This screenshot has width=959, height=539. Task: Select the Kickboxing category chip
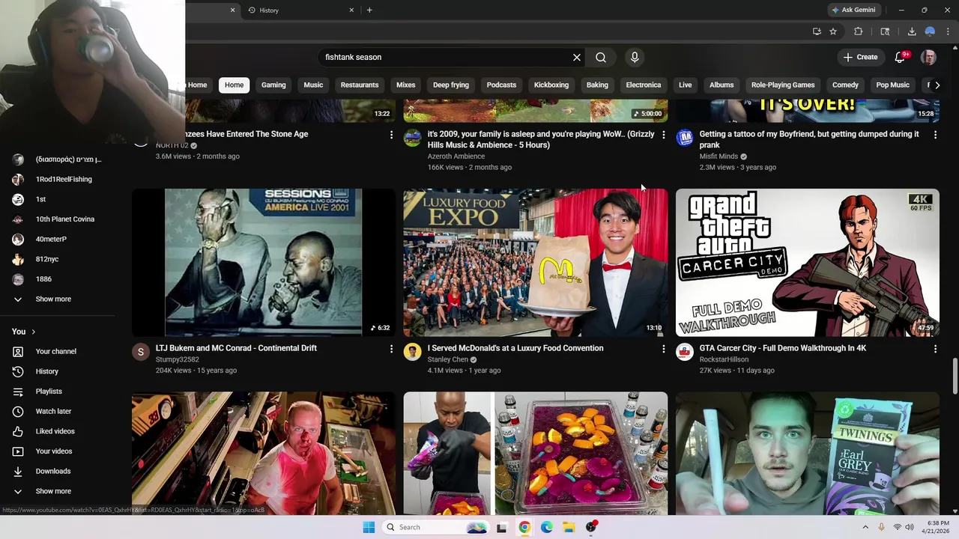[x=551, y=85]
